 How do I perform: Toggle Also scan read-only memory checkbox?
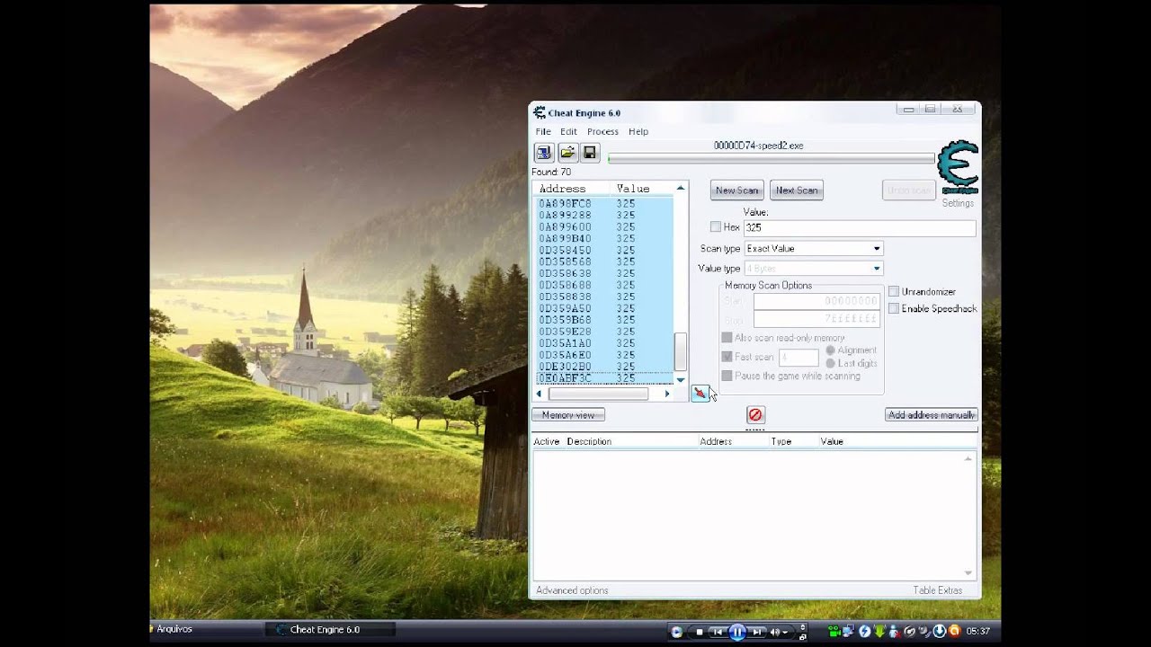pyautogui.click(x=727, y=338)
